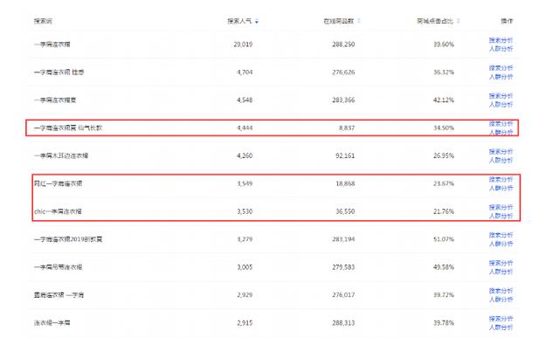Select the search term starting with 网红
559x338 pixels.
coord(59,183)
